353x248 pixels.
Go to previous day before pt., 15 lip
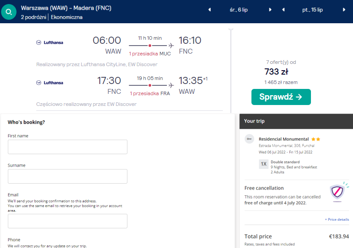click(283, 10)
